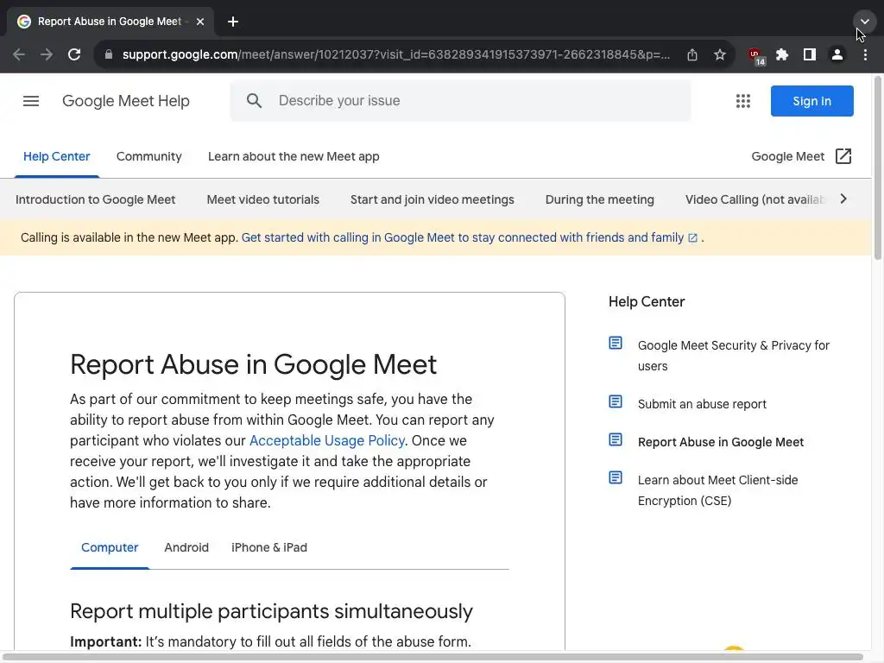Open the Extensions puzzle menu

point(782,54)
